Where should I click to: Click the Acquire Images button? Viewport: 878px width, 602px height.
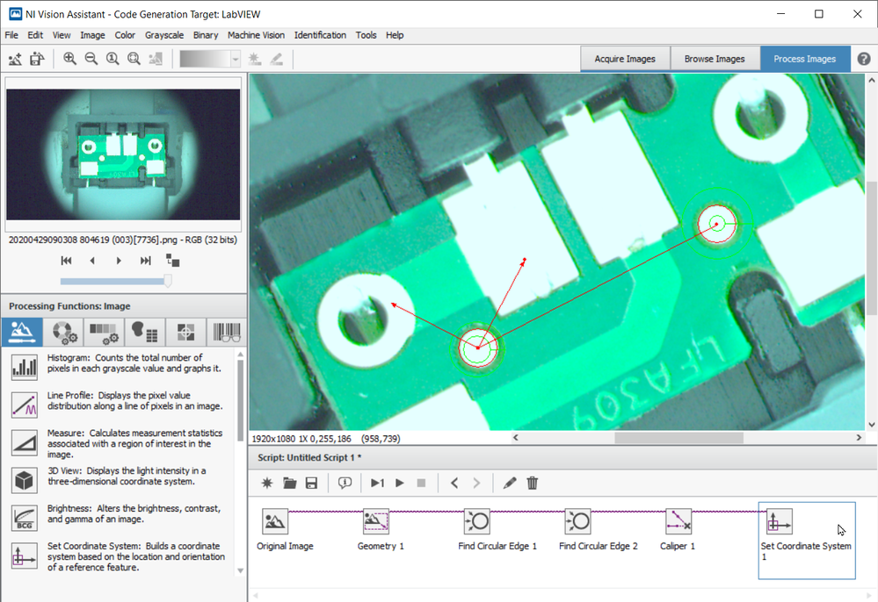pyautogui.click(x=625, y=59)
